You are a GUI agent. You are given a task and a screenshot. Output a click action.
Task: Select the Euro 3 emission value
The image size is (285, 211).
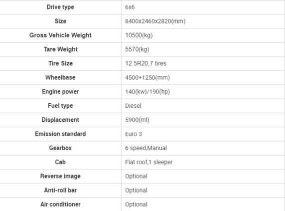tap(134, 134)
